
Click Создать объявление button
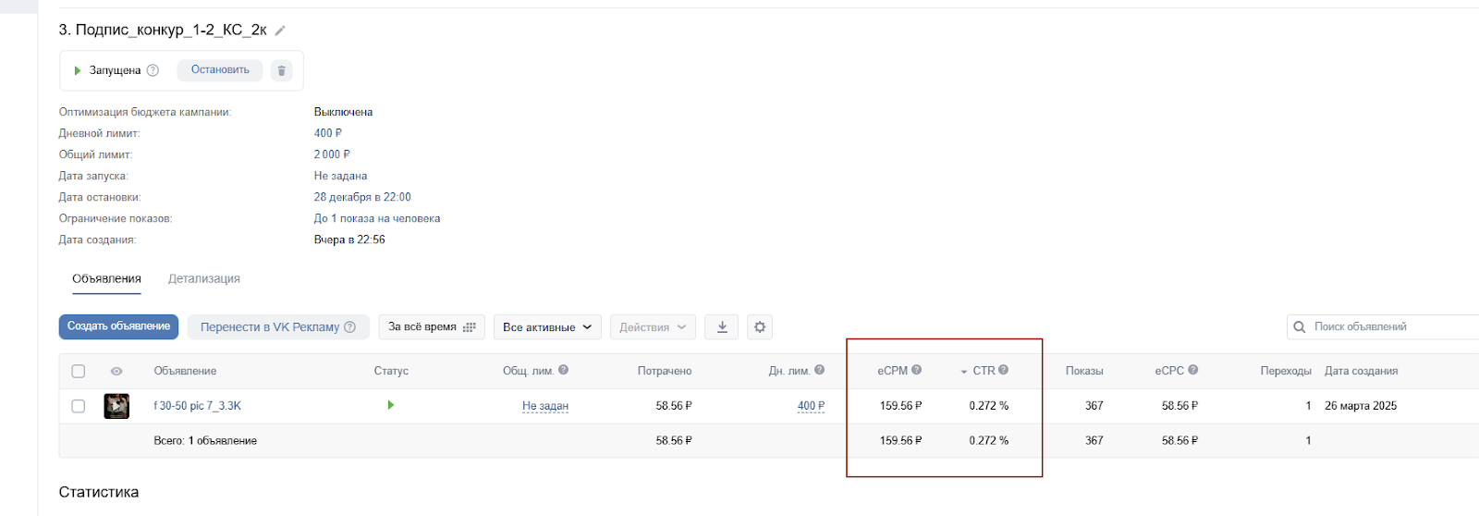(118, 326)
